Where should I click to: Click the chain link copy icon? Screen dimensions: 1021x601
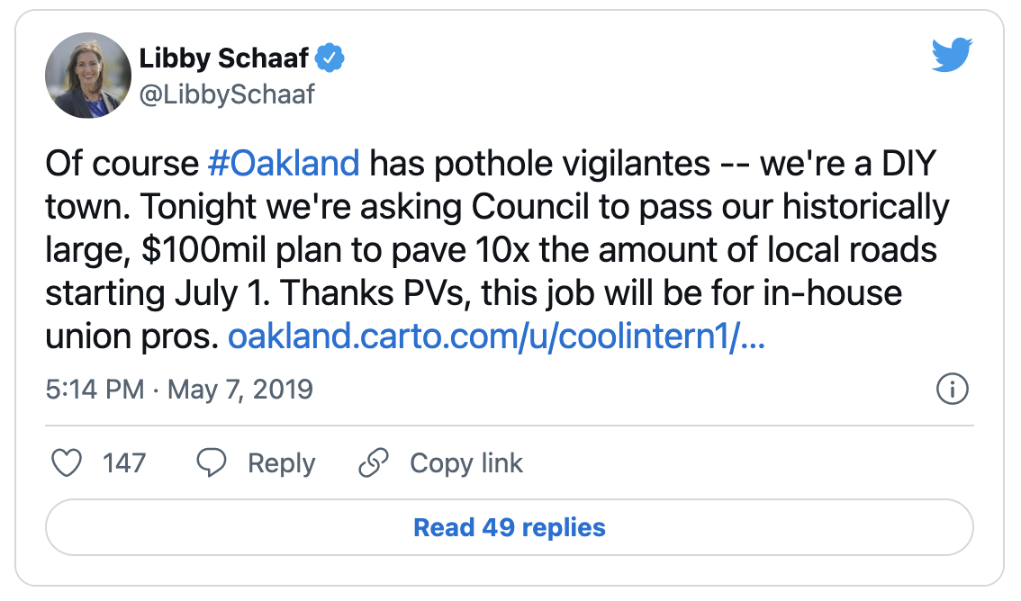click(373, 463)
